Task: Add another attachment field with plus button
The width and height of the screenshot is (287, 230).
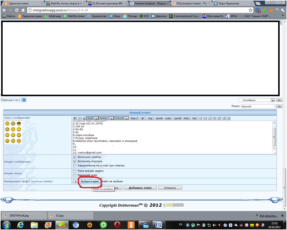Action: (x=76, y=181)
